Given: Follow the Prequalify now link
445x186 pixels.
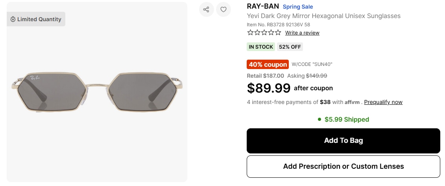Looking at the screenshot, I should pyautogui.click(x=383, y=102).
